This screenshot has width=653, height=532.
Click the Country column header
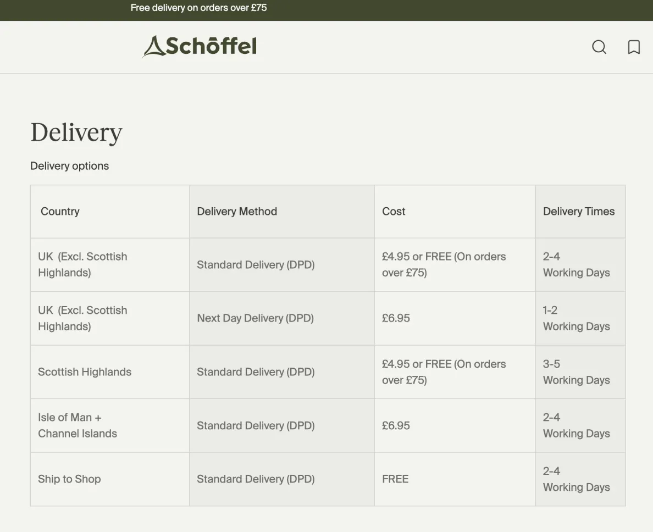click(x=60, y=212)
